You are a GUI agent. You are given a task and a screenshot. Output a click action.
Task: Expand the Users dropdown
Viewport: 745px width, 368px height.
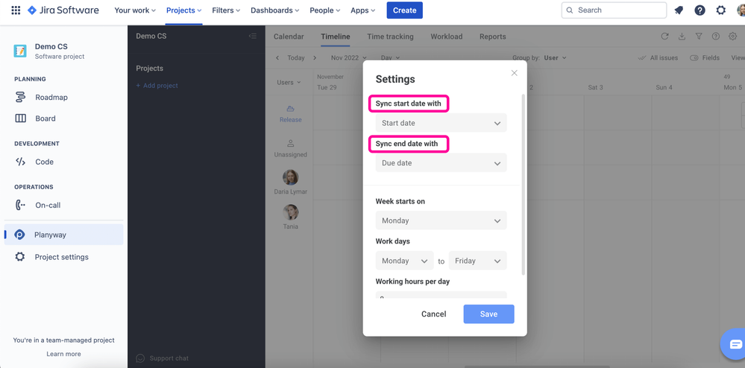(289, 82)
